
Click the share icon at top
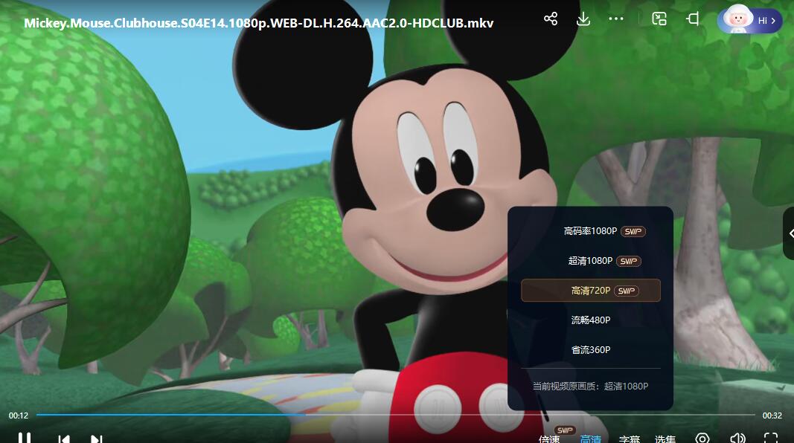point(551,19)
